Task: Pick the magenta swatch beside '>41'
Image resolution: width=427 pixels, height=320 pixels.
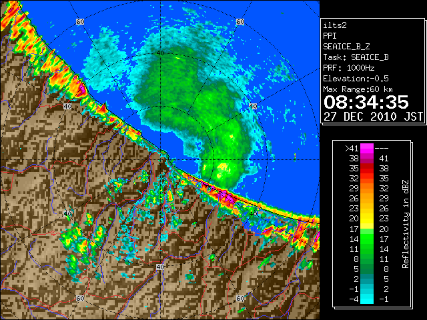Action: coord(367,148)
